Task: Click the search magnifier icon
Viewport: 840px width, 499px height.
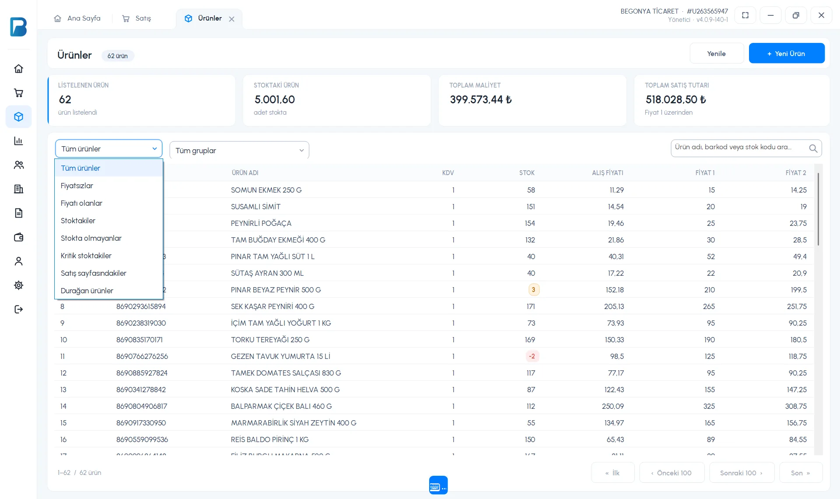Action: click(x=813, y=148)
